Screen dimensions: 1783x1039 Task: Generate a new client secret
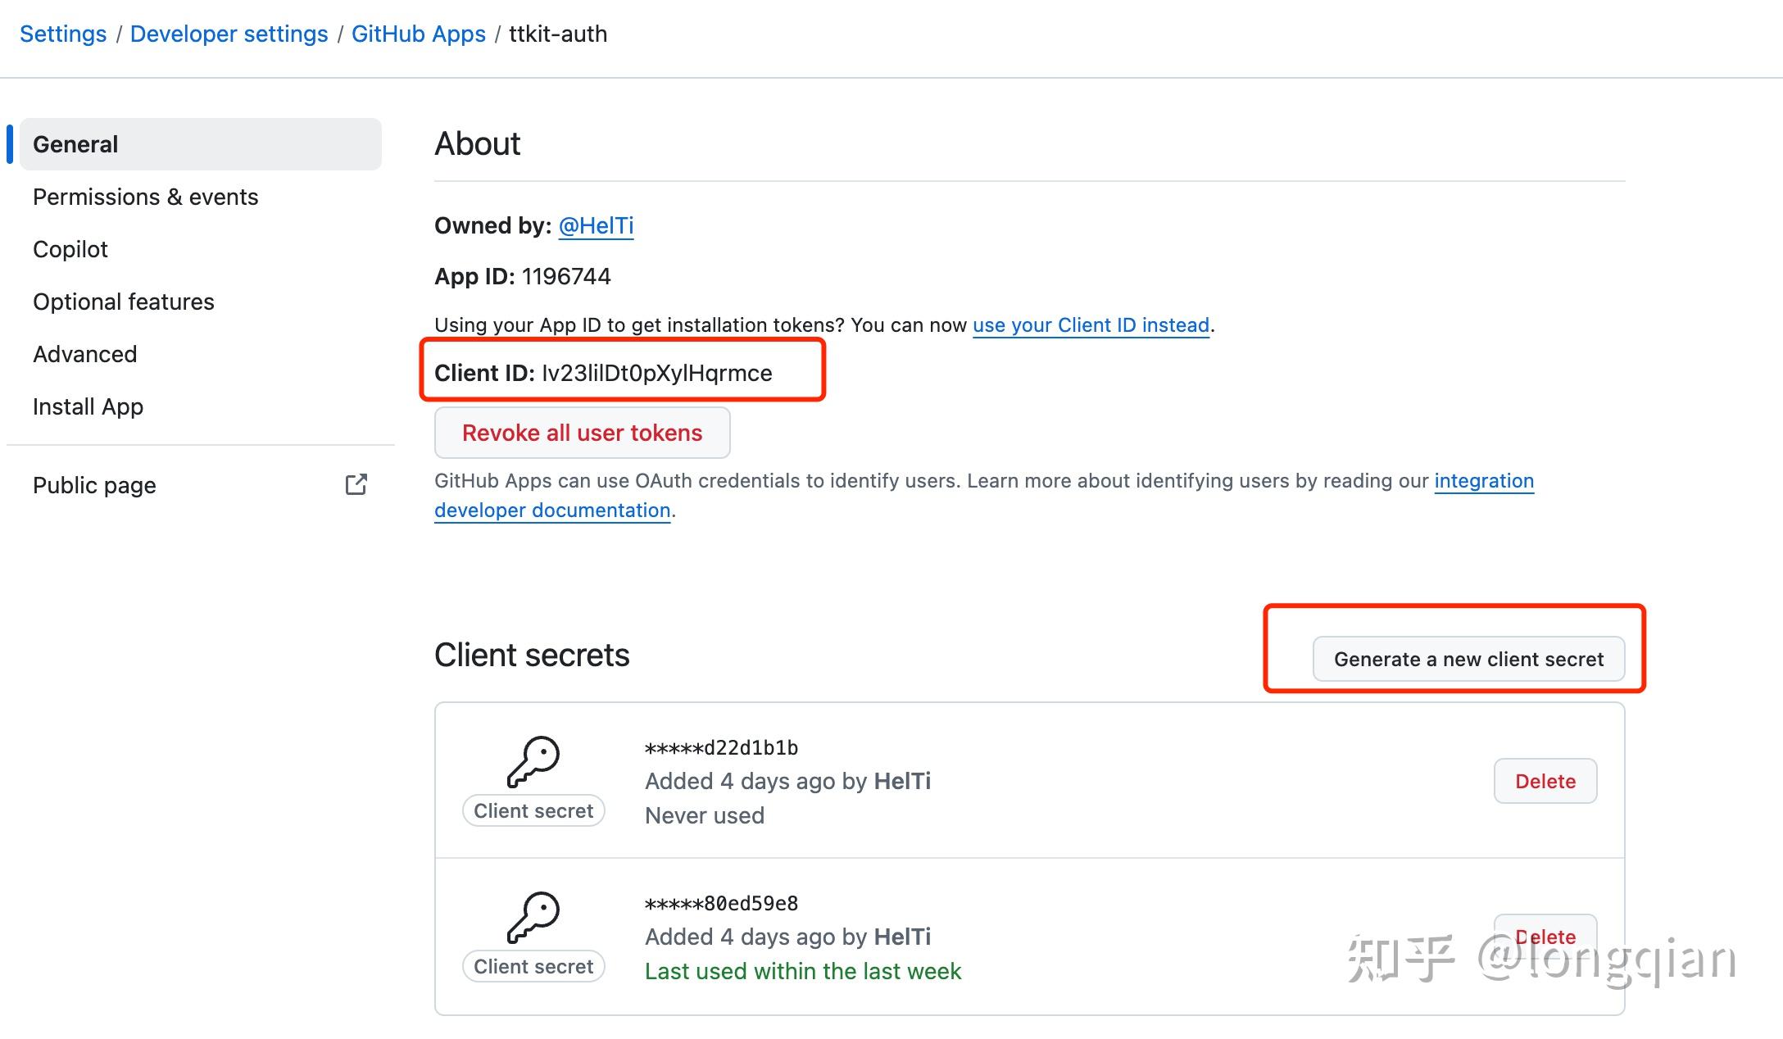coord(1468,658)
